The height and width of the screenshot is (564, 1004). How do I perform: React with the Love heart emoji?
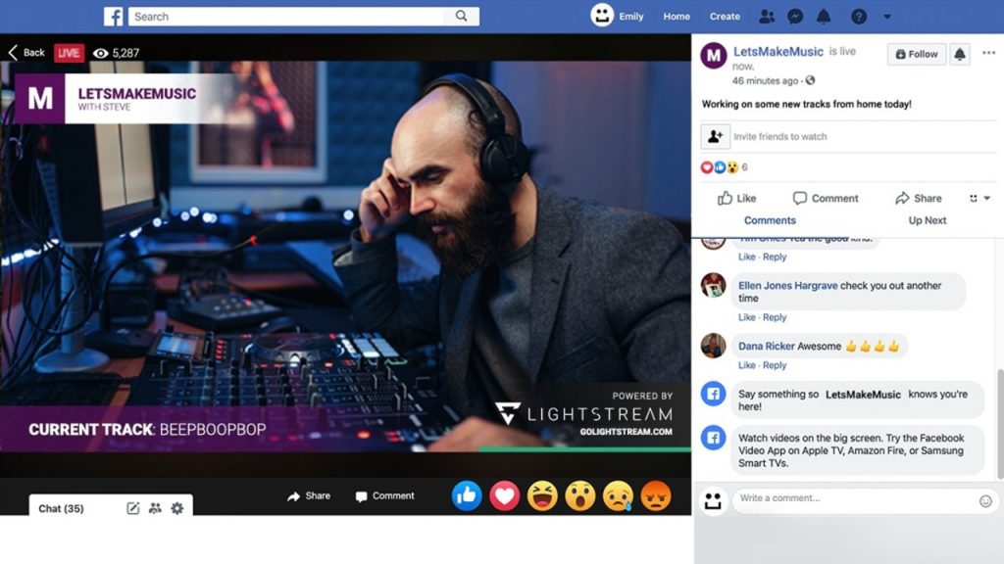tap(504, 496)
